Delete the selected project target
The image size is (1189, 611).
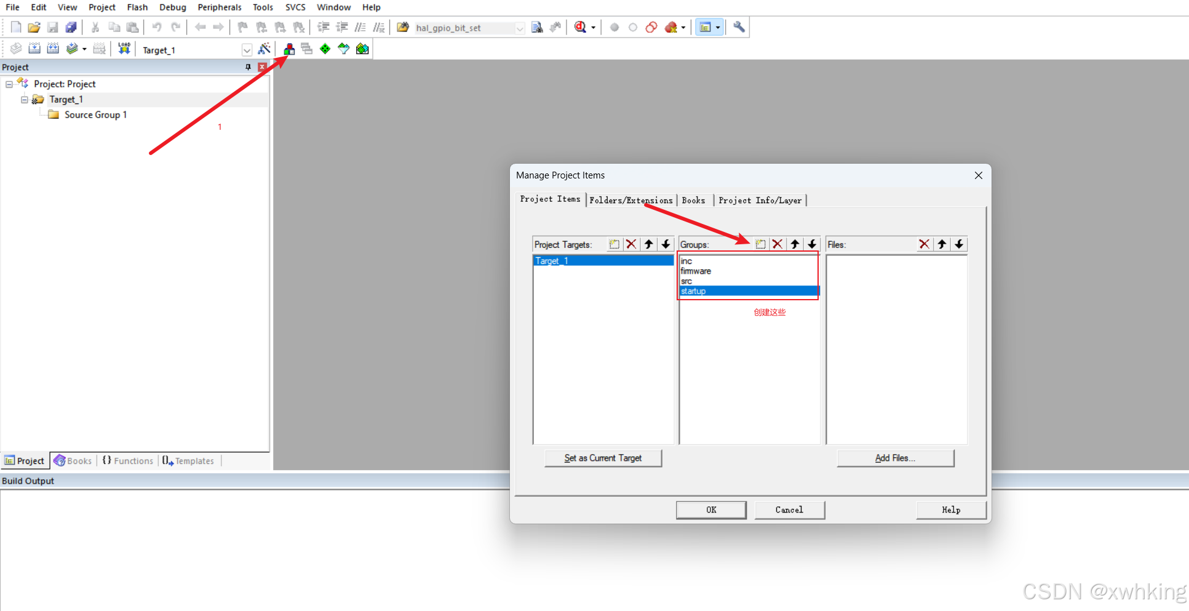[x=631, y=244]
